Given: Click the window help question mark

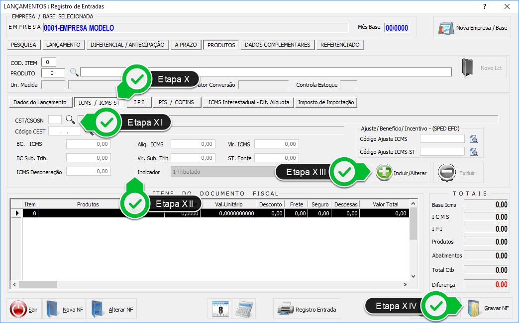Looking at the screenshot, I should (485, 6).
